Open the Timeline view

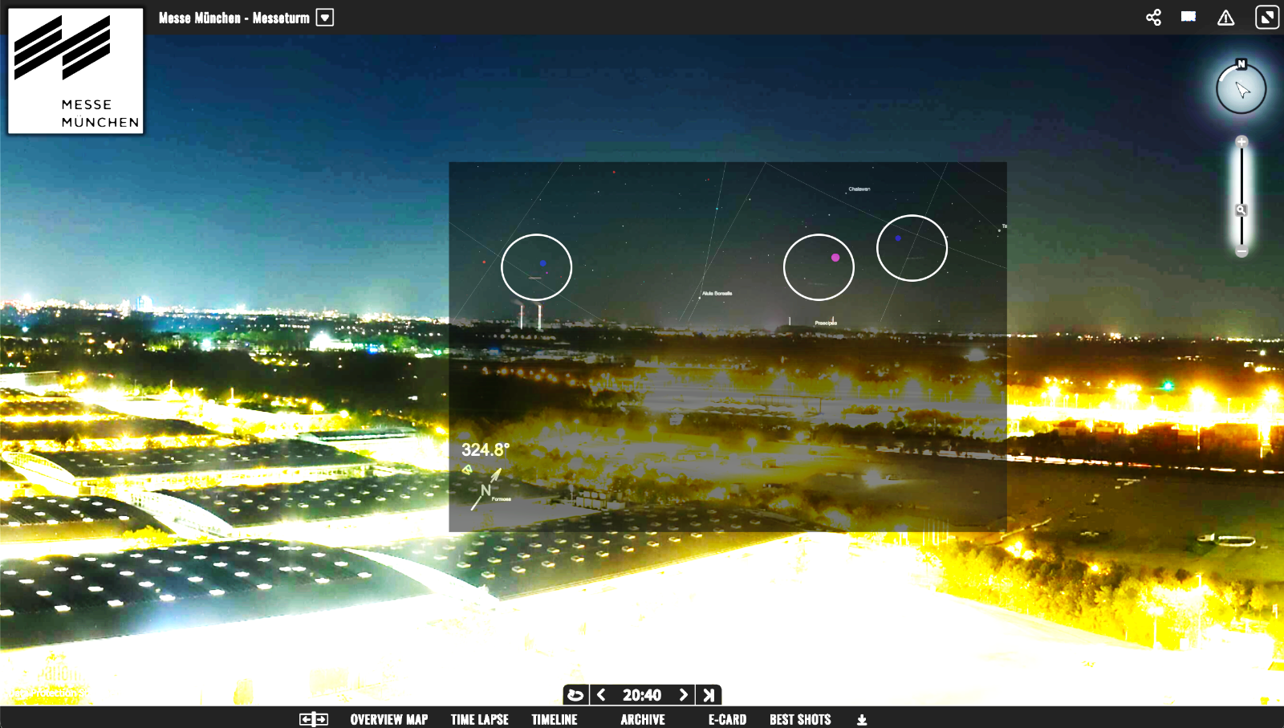[554, 719]
